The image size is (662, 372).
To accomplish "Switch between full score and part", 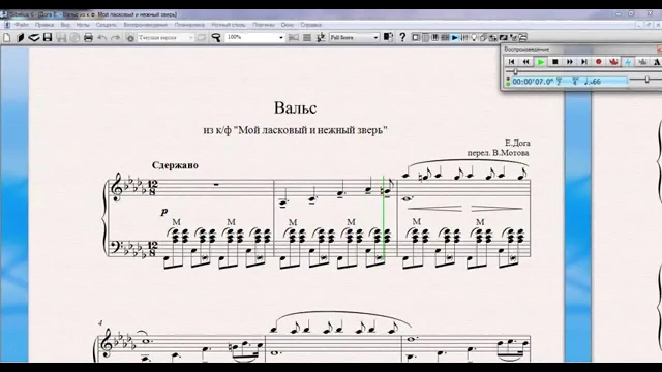I will coord(388,37).
